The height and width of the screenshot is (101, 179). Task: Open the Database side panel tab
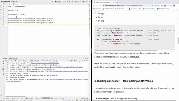90,27
